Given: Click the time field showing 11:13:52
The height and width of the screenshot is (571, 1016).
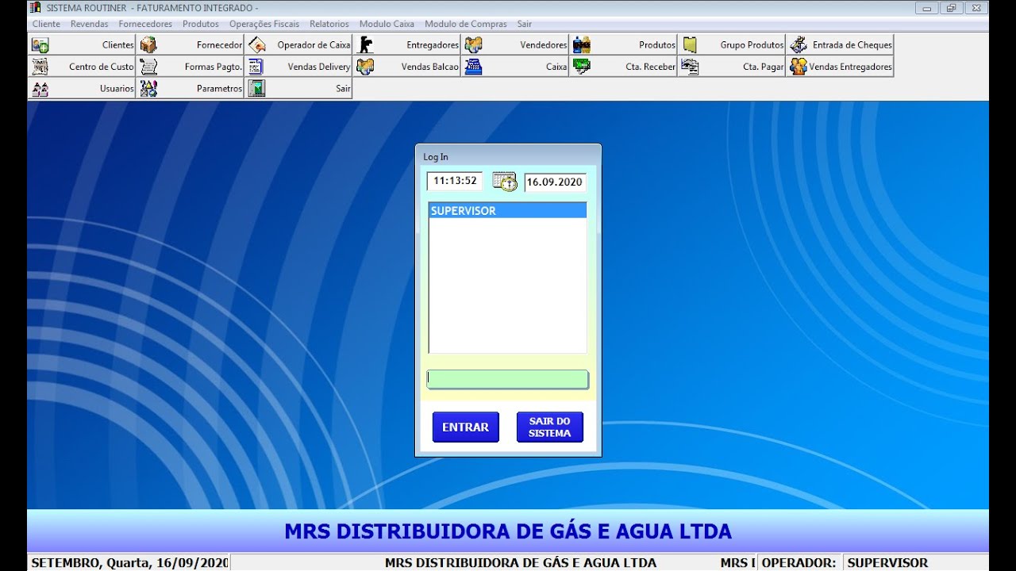Looking at the screenshot, I should click(455, 181).
